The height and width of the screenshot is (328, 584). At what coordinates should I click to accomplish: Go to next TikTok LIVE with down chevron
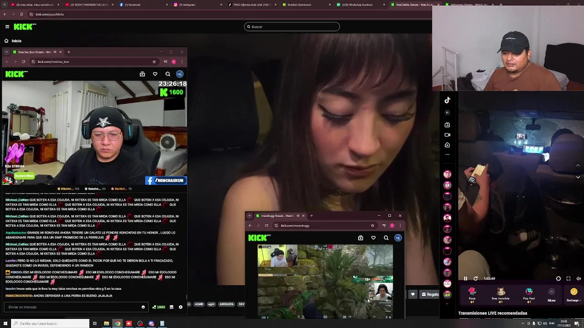(578, 177)
